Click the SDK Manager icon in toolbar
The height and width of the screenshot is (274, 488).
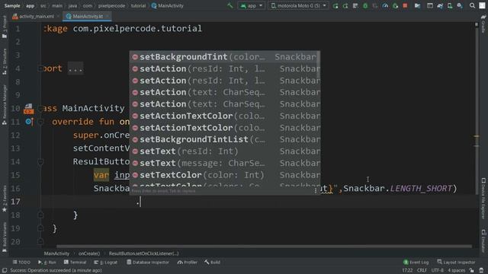pyautogui.click(x=460, y=5)
